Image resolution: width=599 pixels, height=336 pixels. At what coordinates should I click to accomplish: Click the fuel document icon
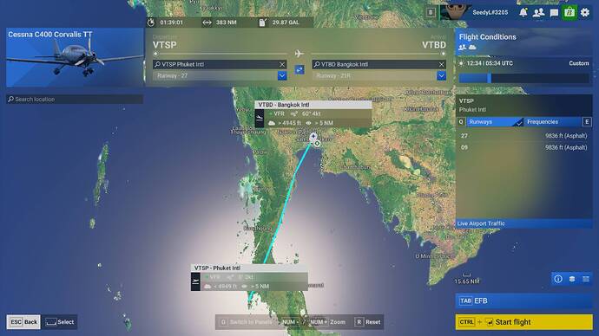click(x=262, y=23)
